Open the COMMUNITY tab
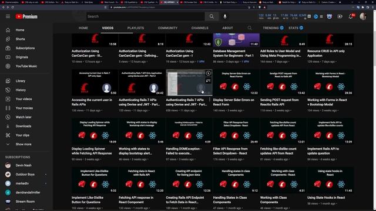 pos(167,28)
